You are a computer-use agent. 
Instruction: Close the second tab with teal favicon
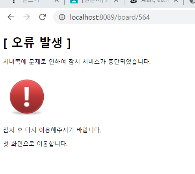click(x=116, y=1)
